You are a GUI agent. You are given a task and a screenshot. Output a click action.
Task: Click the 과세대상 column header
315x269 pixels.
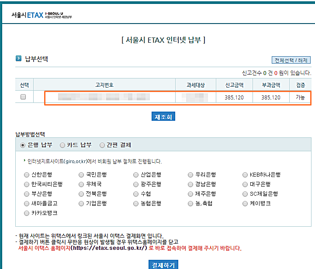point(196,85)
